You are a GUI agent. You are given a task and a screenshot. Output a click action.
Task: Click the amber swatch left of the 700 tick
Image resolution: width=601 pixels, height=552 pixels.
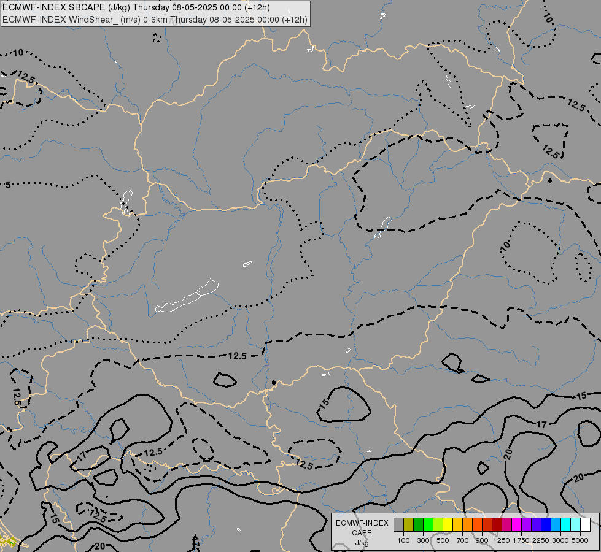pyautogui.click(x=457, y=524)
